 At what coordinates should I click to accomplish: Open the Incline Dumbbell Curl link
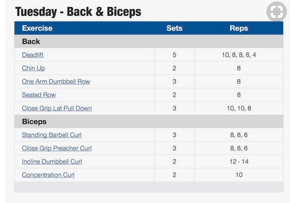(52, 162)
